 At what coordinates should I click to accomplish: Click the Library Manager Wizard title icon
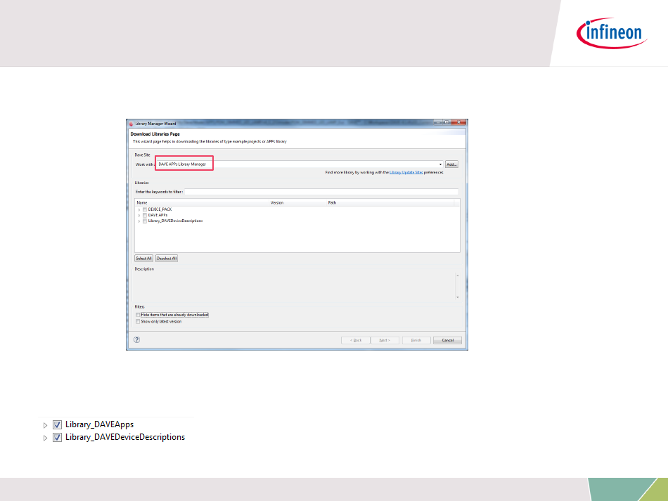pyautogui.click(x=131, y=123)
